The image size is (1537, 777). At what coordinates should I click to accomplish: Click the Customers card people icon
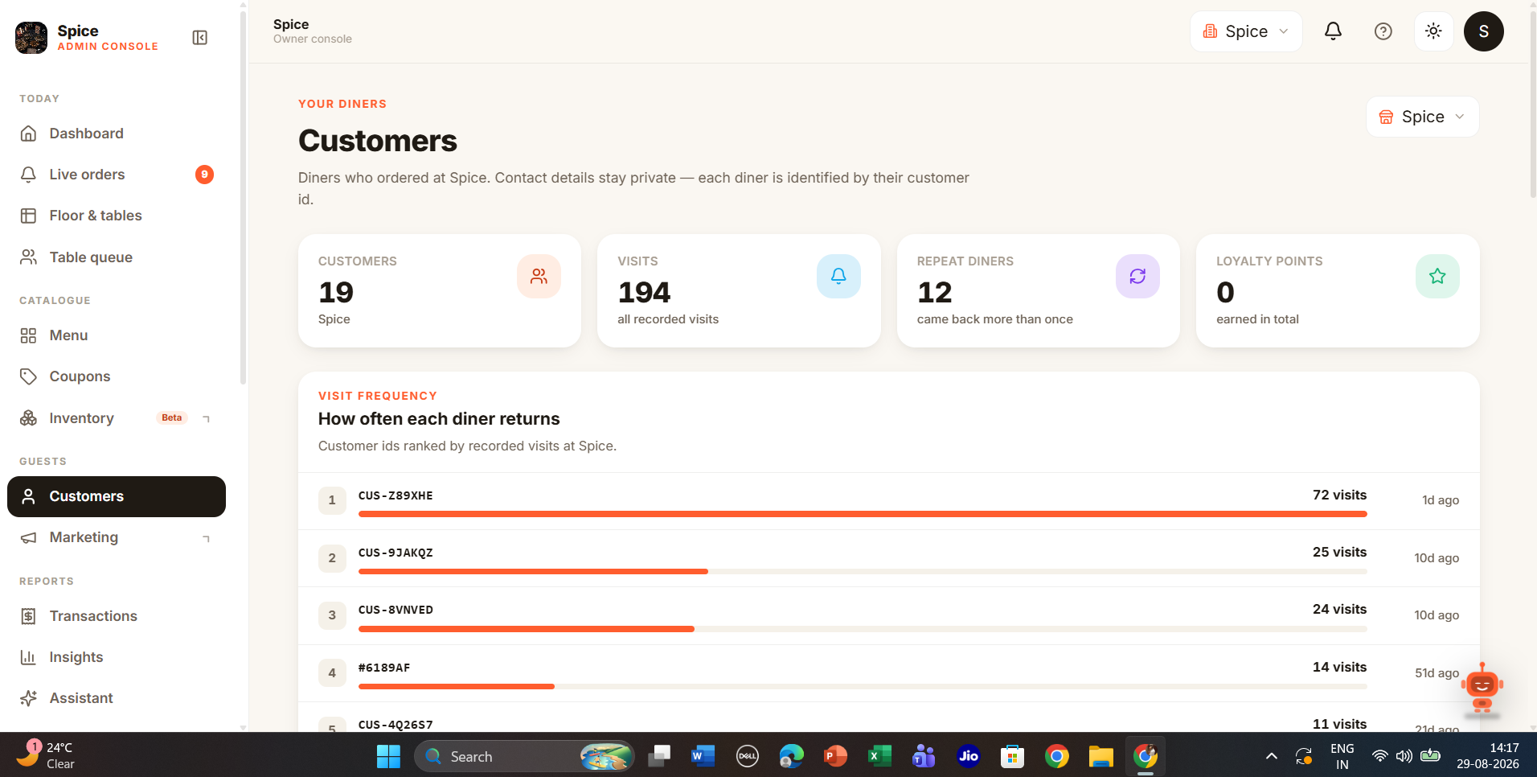coord(539,277)
